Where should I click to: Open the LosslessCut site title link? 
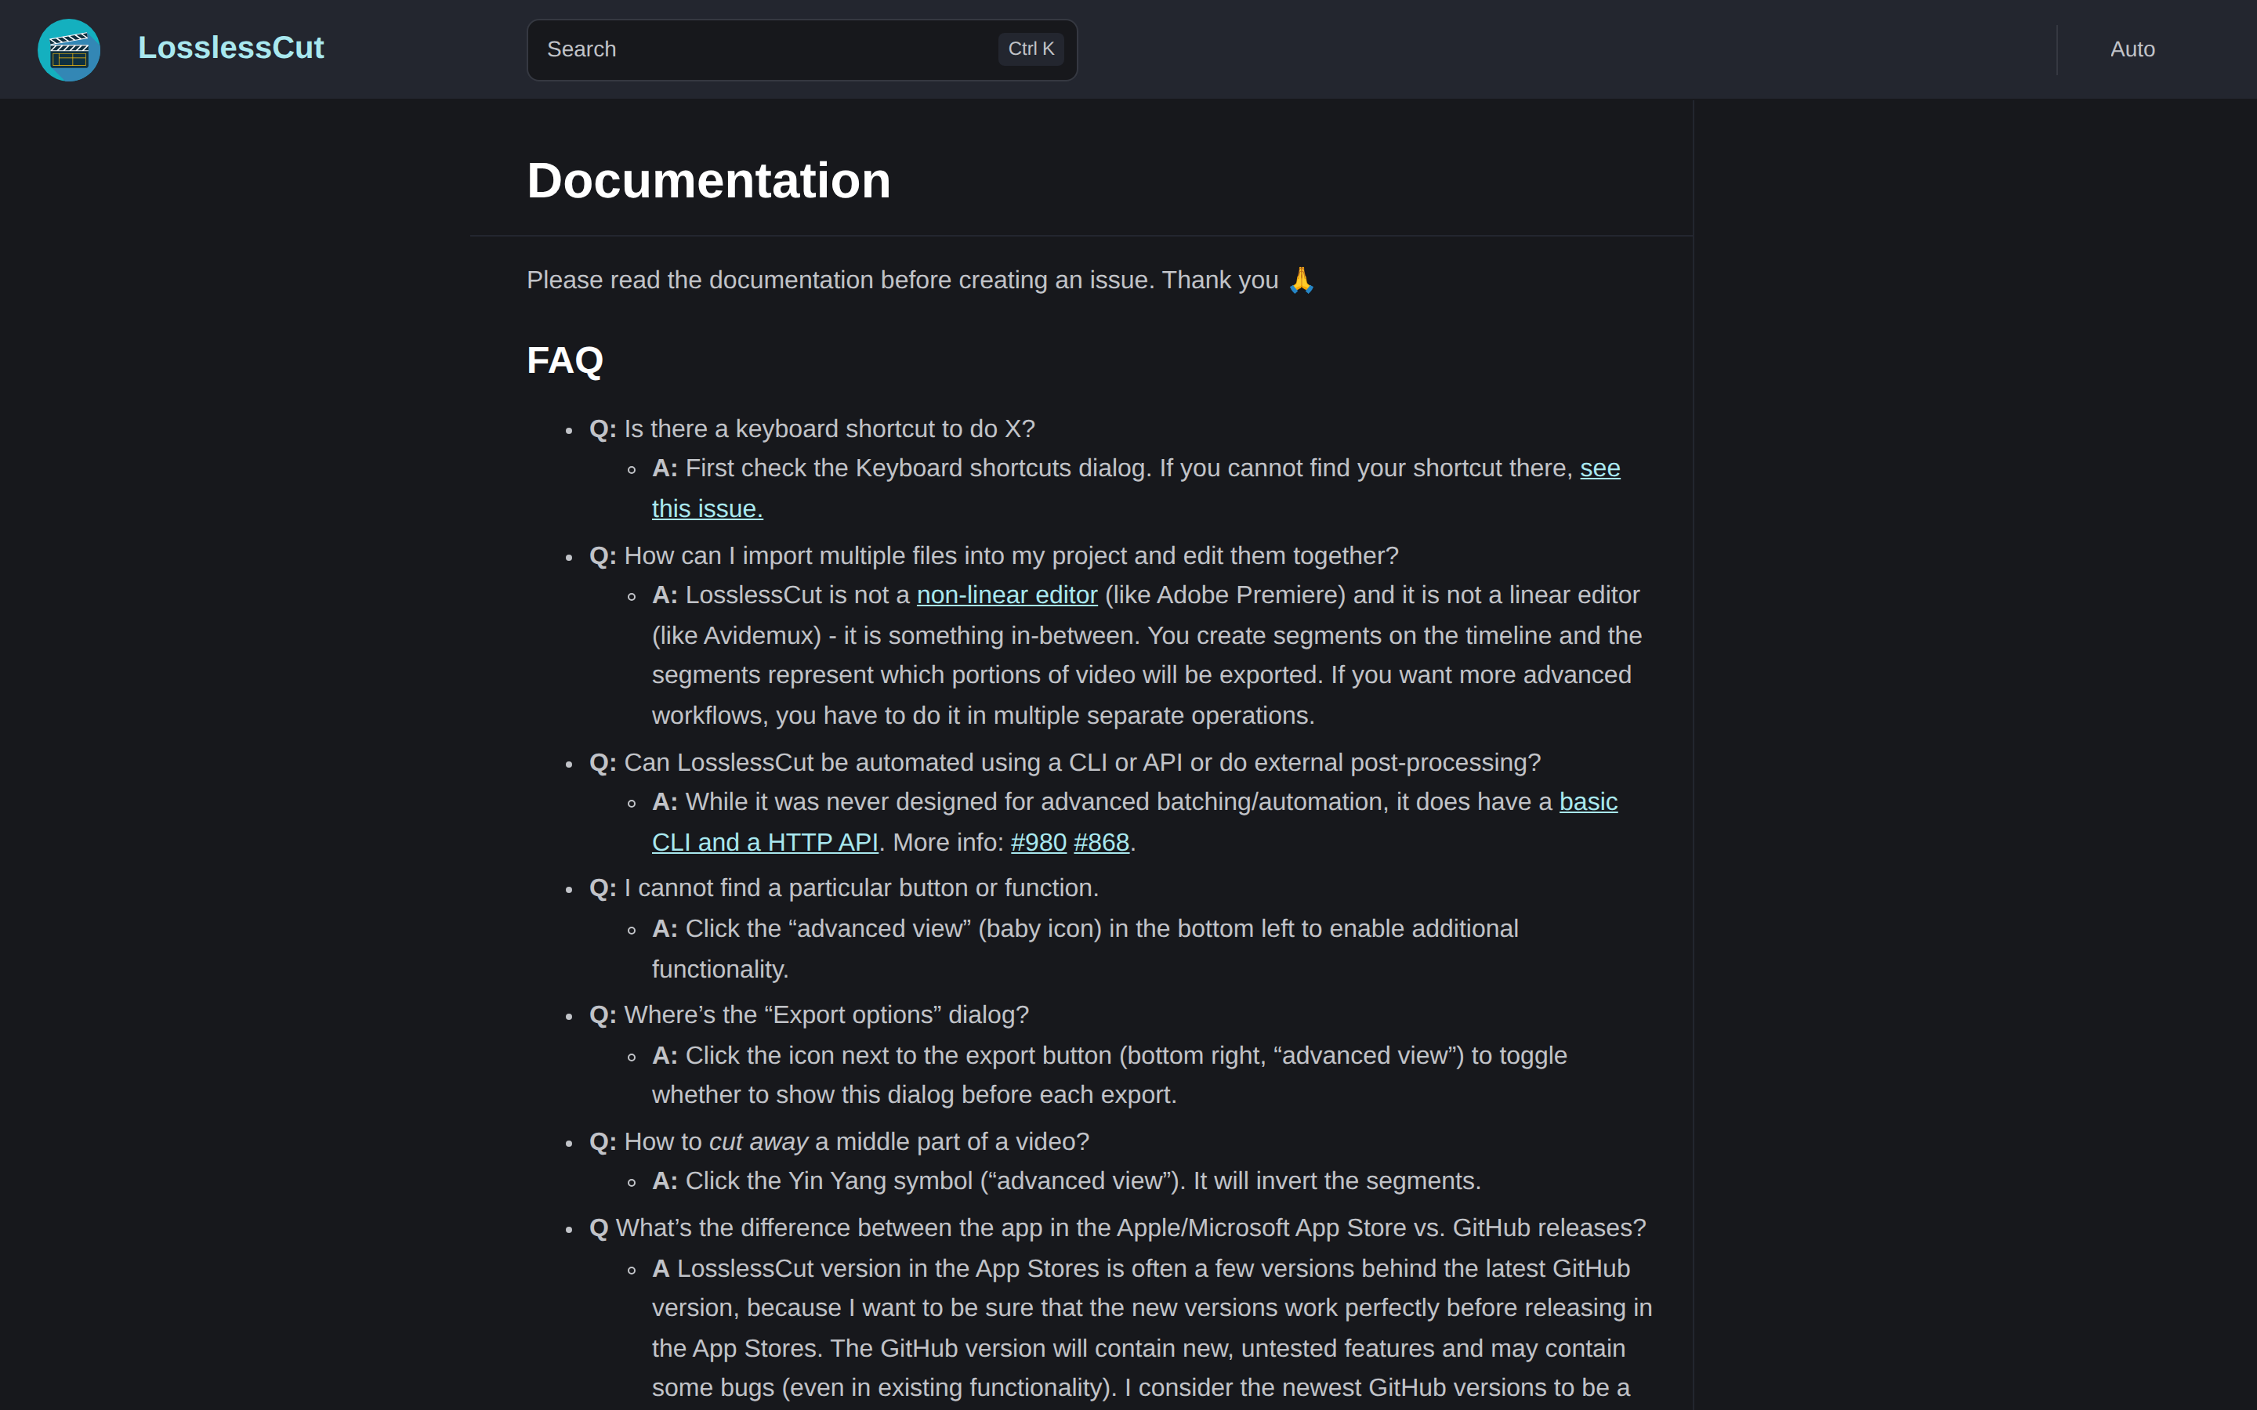pyautogui.click(x=230, y=48)
